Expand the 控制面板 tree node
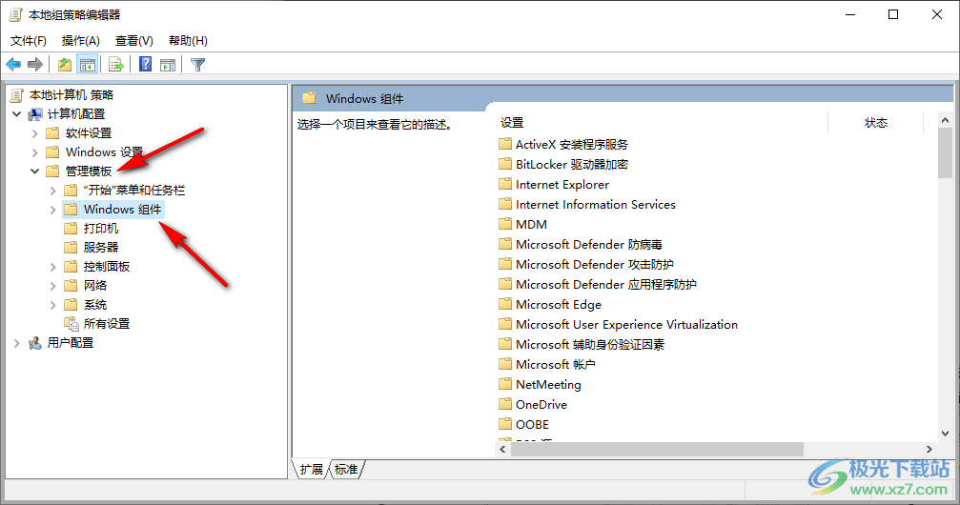 coord(53,267)
